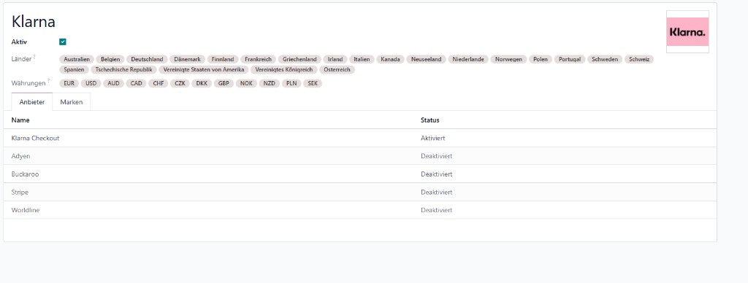Show the Länder help tooltip icon

click(35, 57)
